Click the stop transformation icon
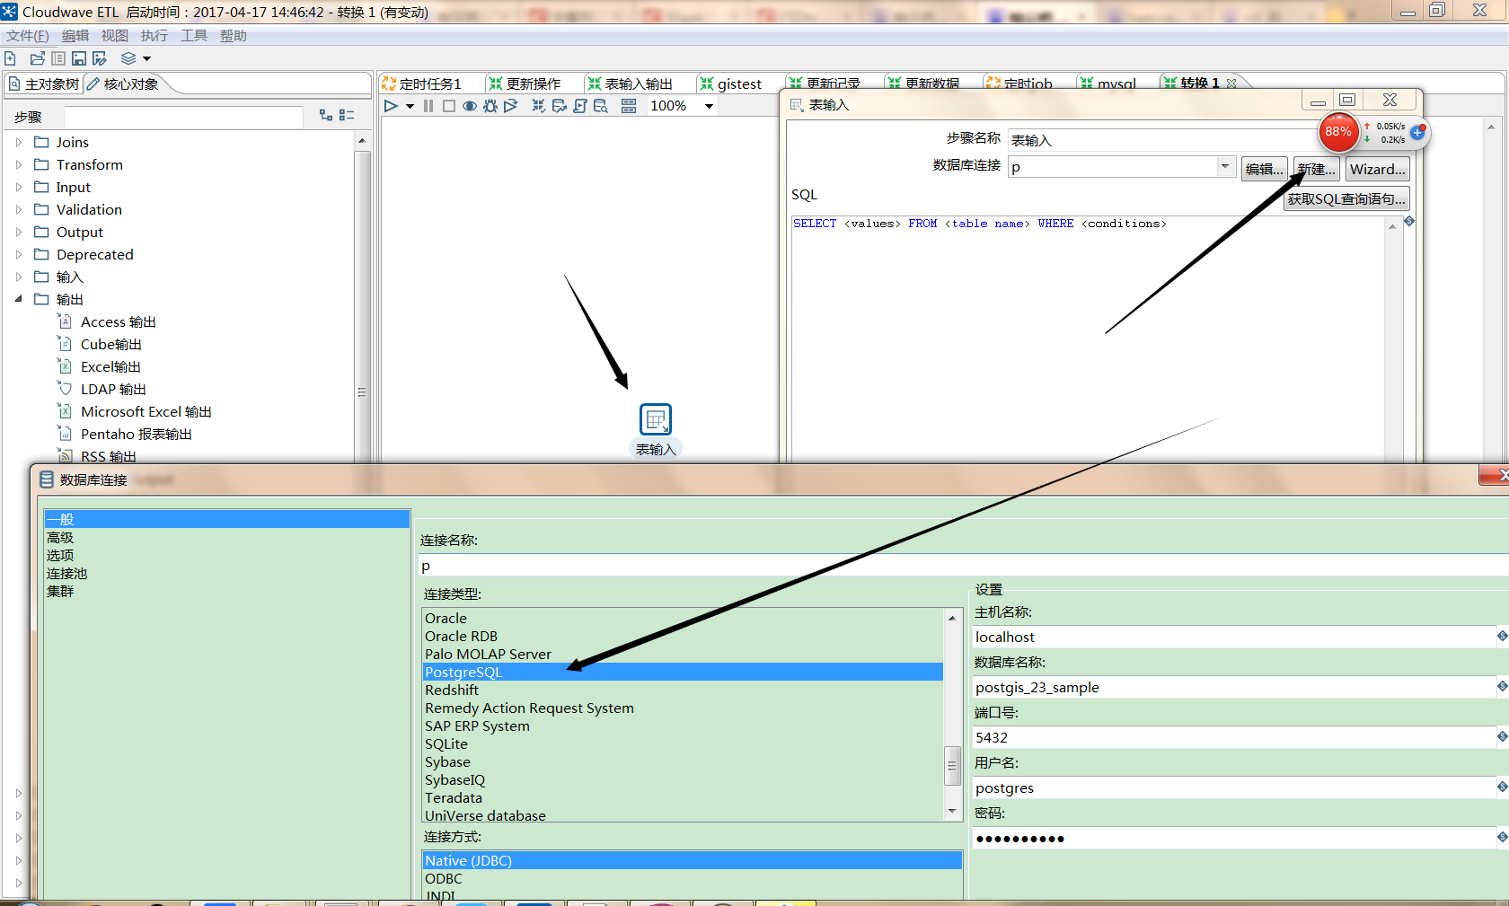1509x906 pixels. (449, 106)
